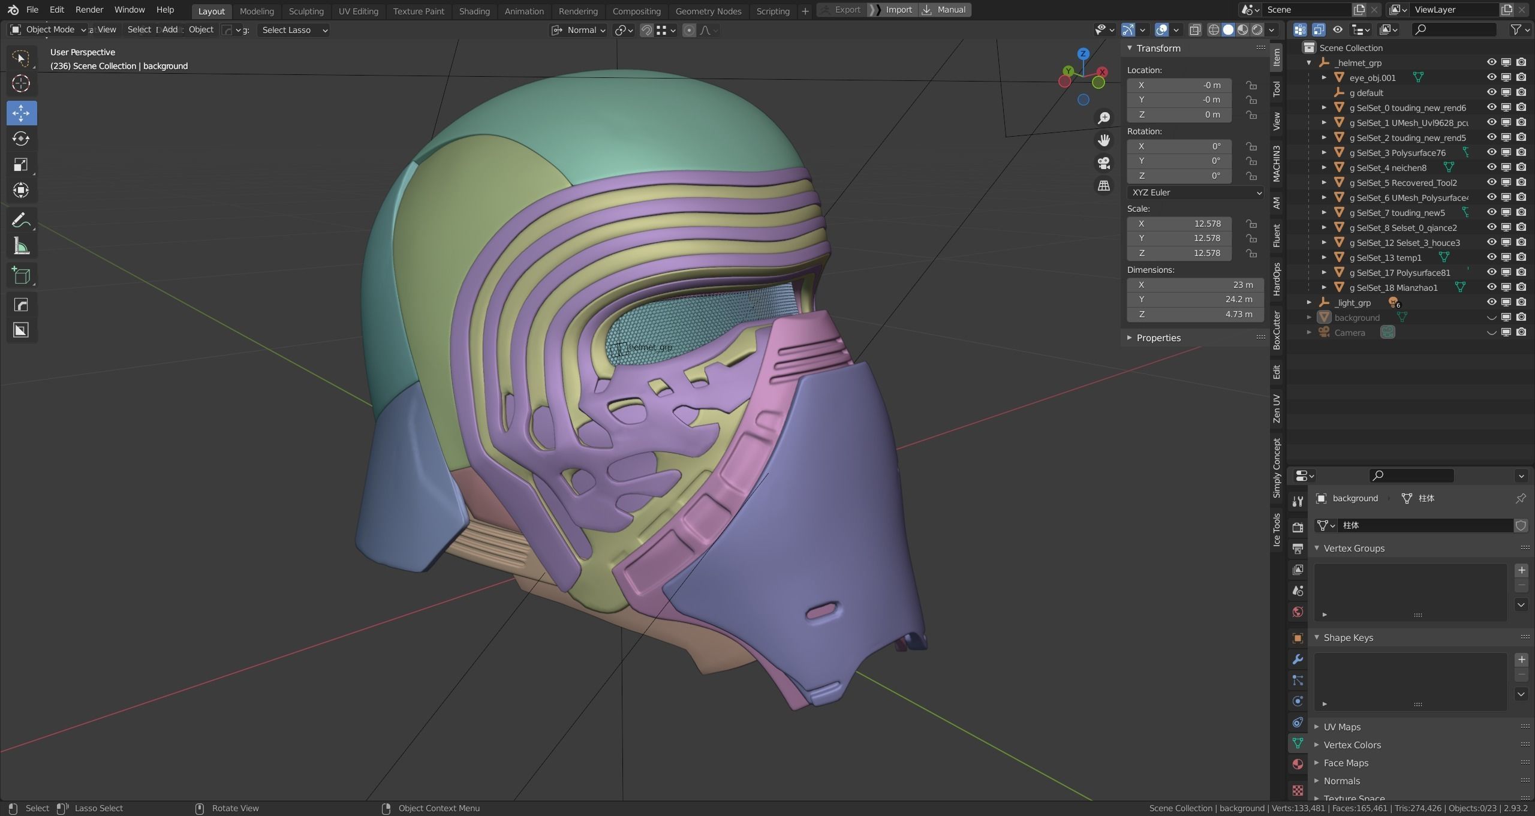Viewport: 1535px width, 816px height.
Task: Click the Manual button in top bar
Action: click(x=945, y=10)
